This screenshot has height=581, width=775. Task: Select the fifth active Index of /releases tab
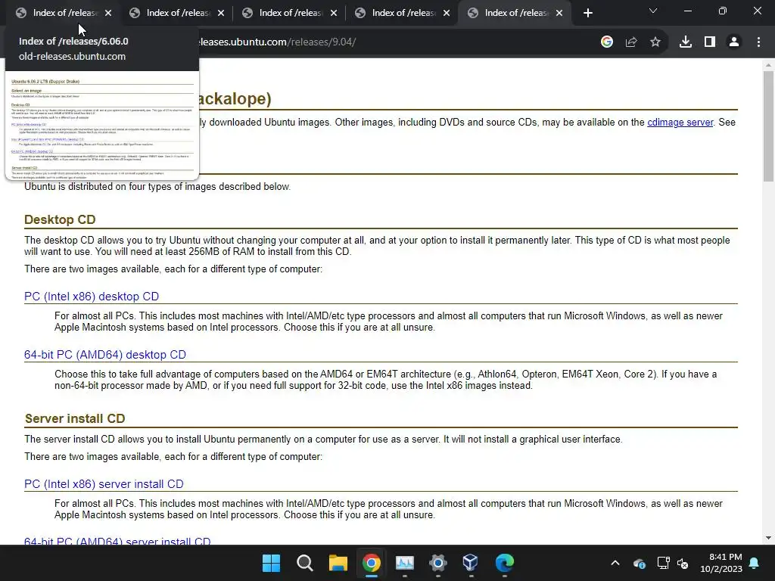click(515, 13)
